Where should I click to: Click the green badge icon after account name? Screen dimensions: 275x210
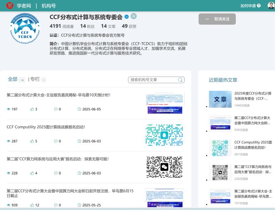tap(133, 16)
